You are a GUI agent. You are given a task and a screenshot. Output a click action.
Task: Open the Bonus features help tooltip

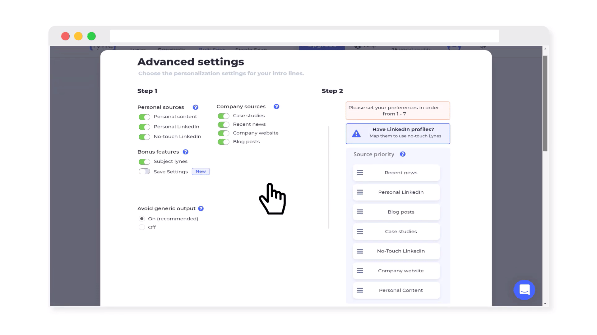tap(186, 152)
